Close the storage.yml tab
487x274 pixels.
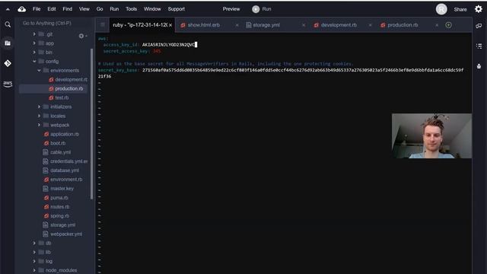click(304, 25)
